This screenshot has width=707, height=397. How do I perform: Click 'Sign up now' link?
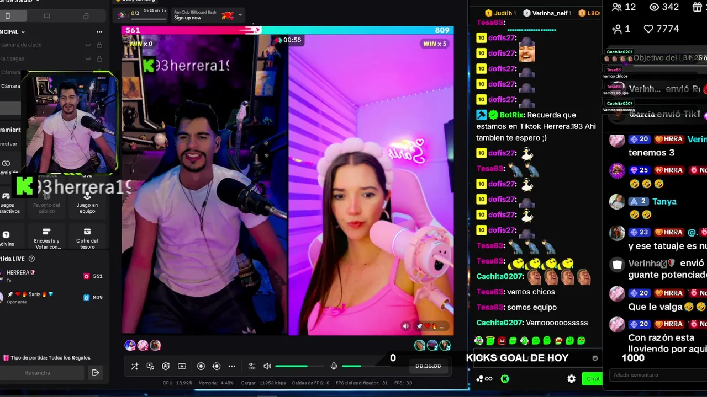click(188, 18)
